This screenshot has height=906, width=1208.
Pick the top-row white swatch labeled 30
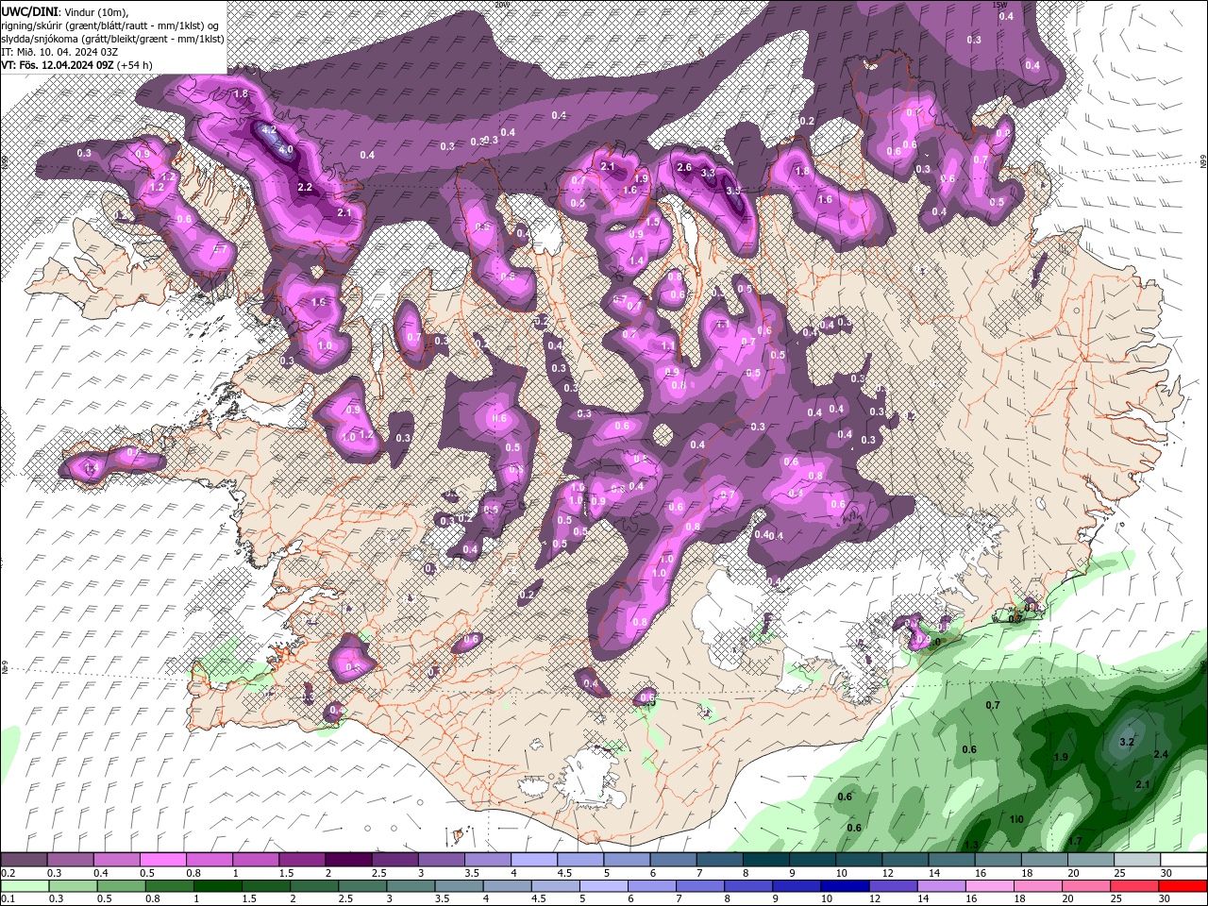click(1183, 860)
